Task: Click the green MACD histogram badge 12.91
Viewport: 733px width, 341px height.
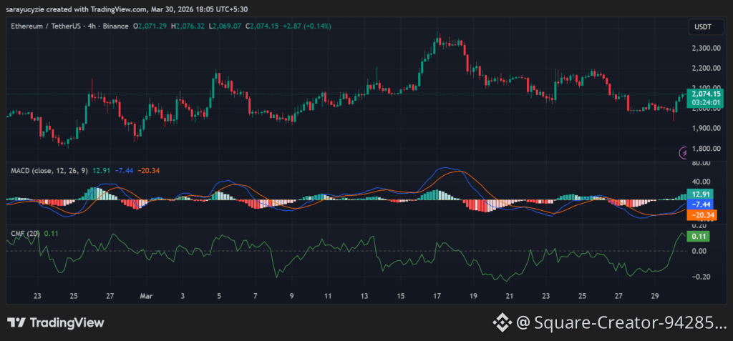Action: click(x=700, y=194)
